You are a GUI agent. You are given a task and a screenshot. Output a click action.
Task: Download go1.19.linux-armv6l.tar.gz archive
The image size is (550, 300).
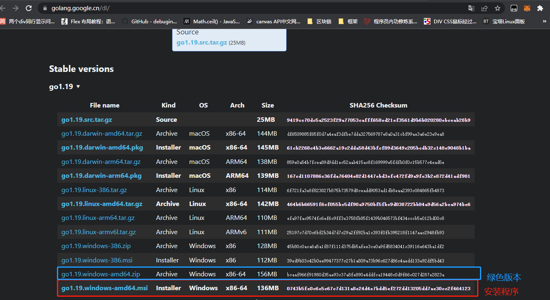coord(99,232)
